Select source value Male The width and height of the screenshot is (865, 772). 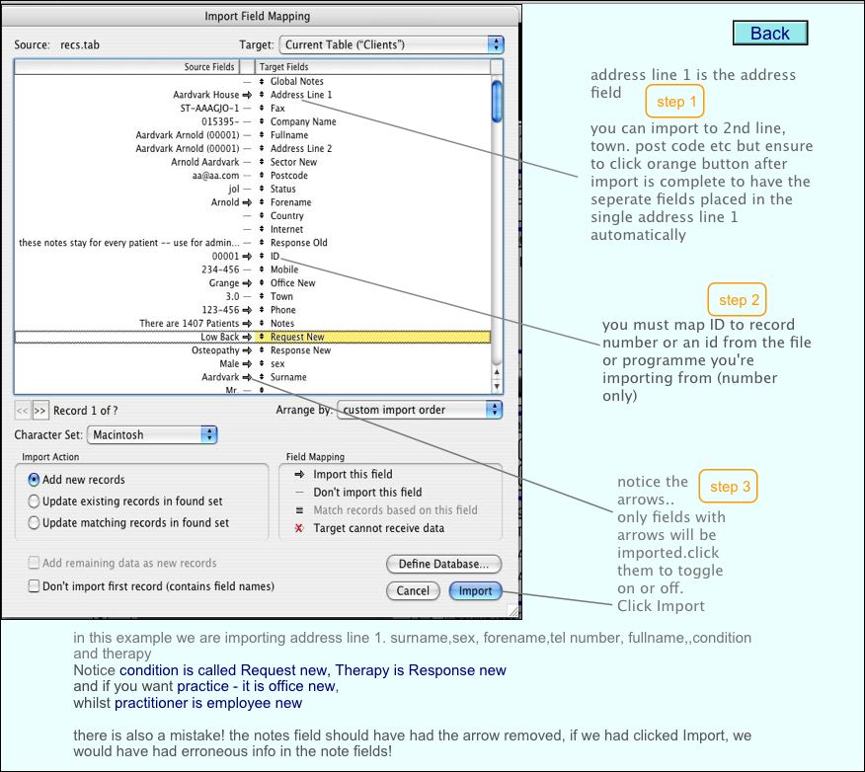click(229, 364)
